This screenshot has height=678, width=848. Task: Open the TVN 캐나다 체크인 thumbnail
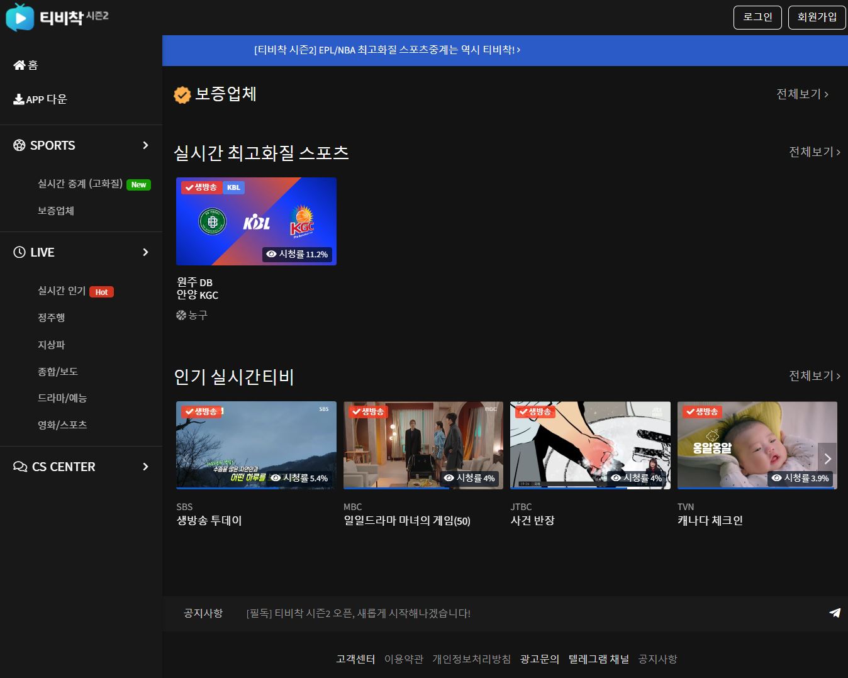point(757,445)
